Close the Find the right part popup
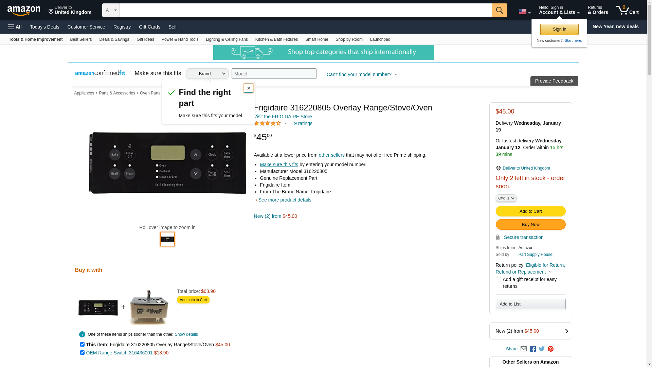The height and width of the screenshot is (367, 652). [249, 88]
